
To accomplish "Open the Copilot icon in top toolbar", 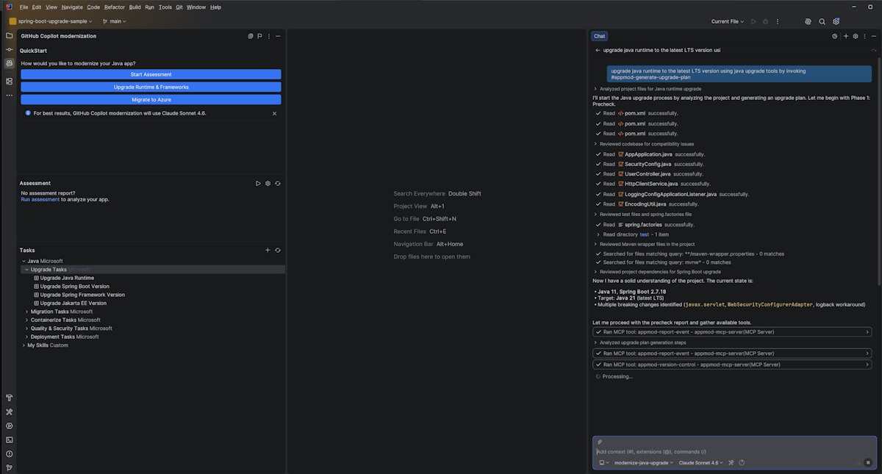I will point(808,21).
